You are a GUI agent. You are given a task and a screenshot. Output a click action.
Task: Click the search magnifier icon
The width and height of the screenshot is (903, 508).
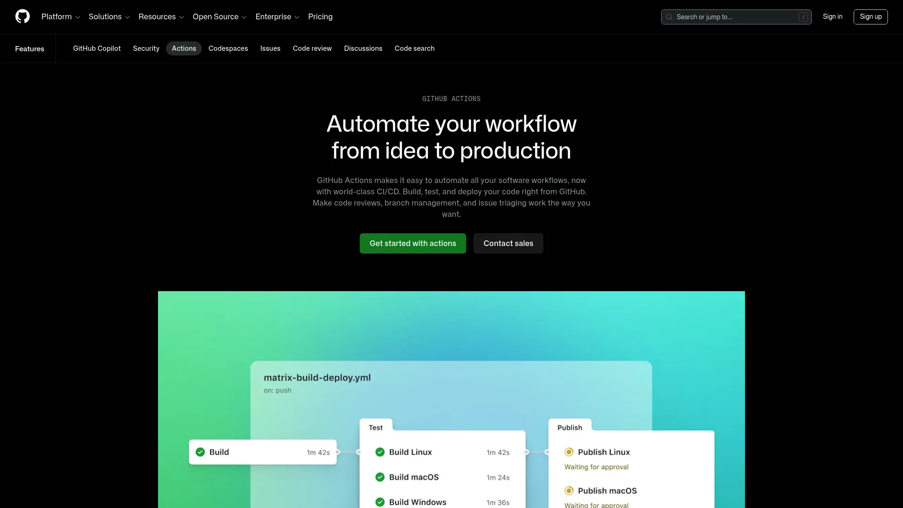(669, 17)
